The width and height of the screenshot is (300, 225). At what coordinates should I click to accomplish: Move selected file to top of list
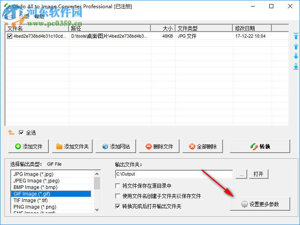296,36
